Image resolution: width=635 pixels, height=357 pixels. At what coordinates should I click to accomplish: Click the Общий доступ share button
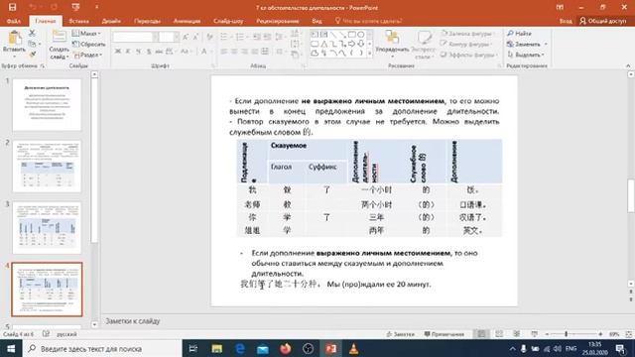click(x=603, y=21)
